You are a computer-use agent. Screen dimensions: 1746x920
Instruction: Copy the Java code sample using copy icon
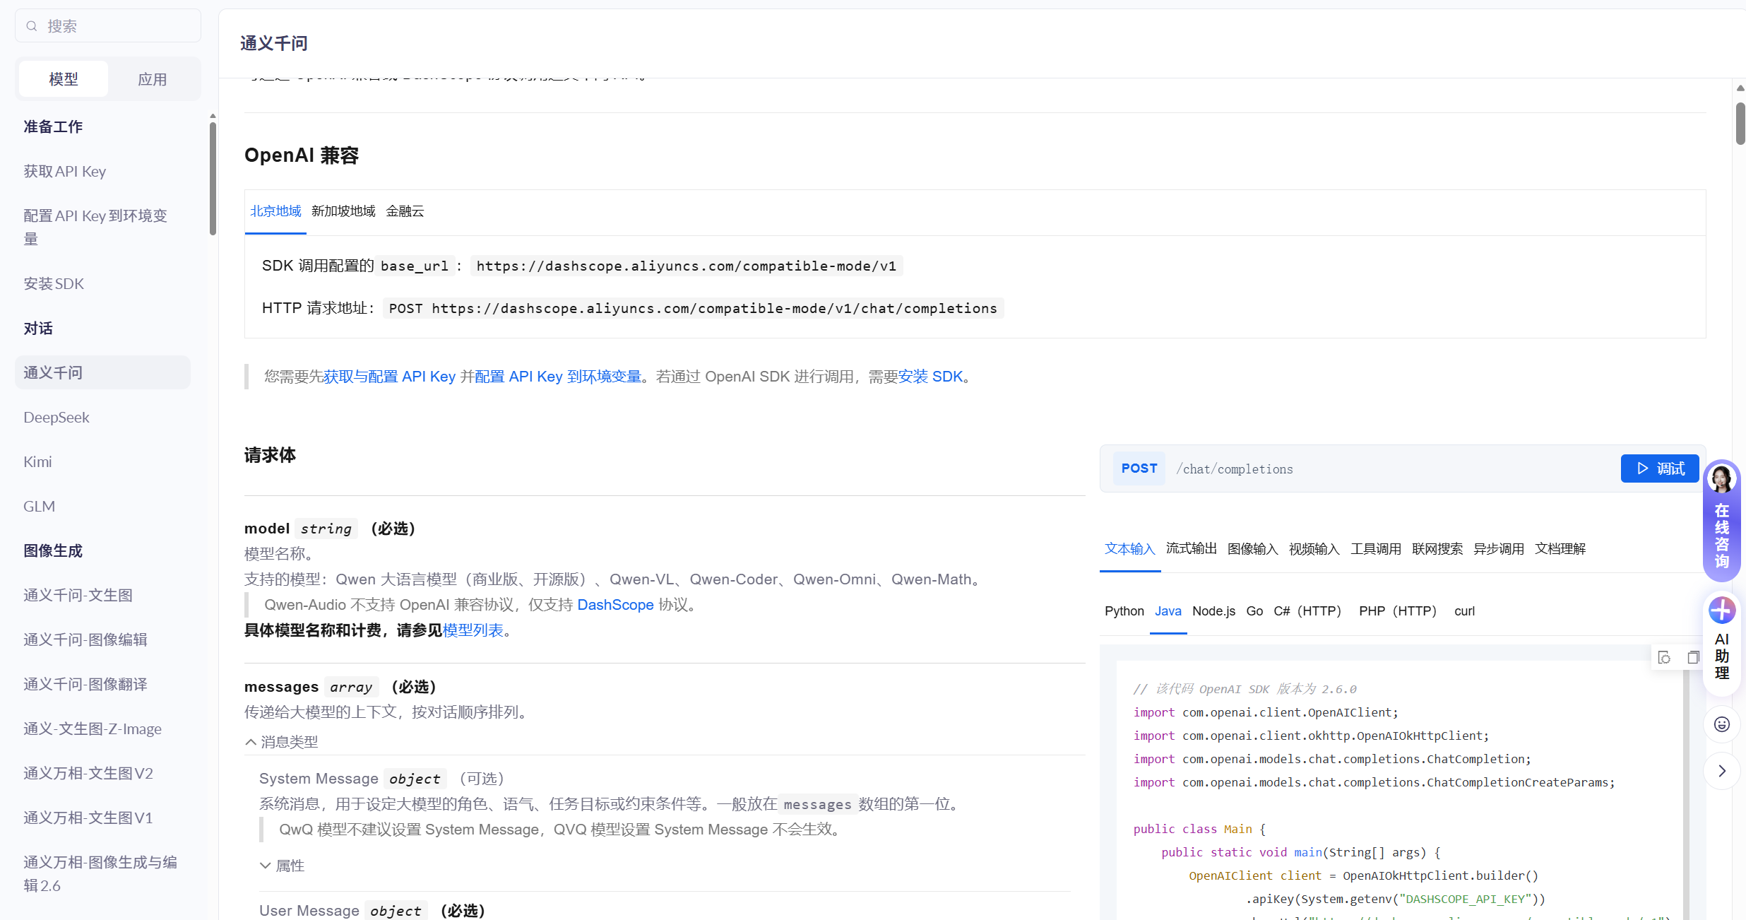coord(1693,657)
